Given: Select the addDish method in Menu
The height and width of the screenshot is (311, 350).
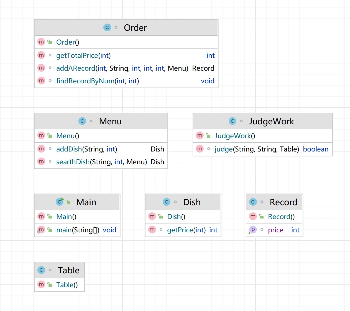Looking at the screenshot, I should point(69,149).
